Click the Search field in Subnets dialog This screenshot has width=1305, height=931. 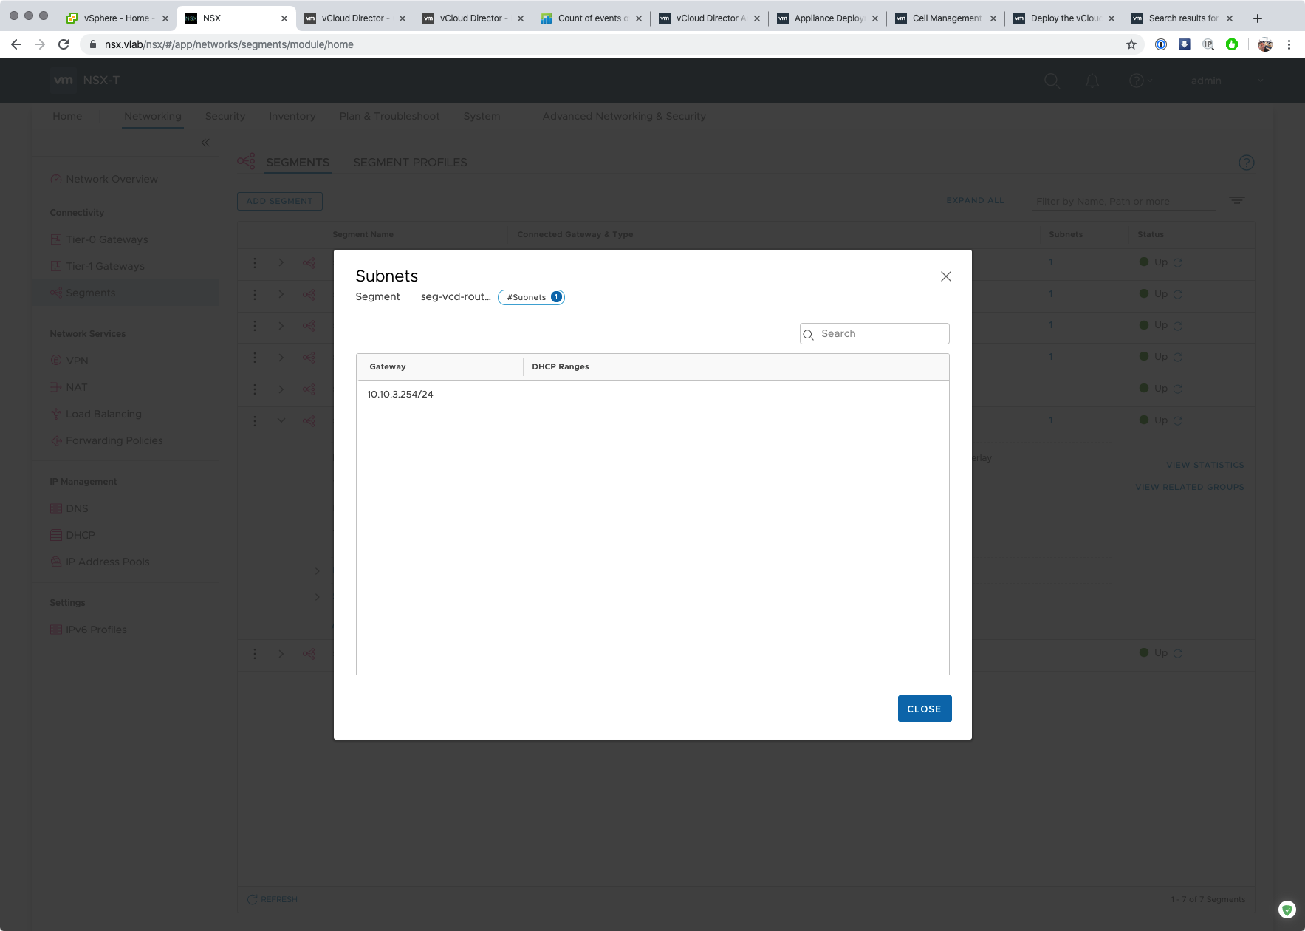point(880,334)
